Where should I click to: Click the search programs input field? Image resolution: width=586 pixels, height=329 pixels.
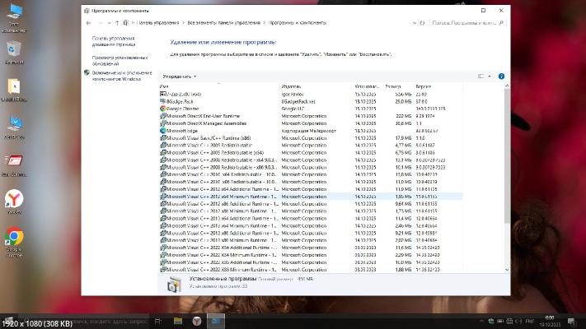[462, 22]
